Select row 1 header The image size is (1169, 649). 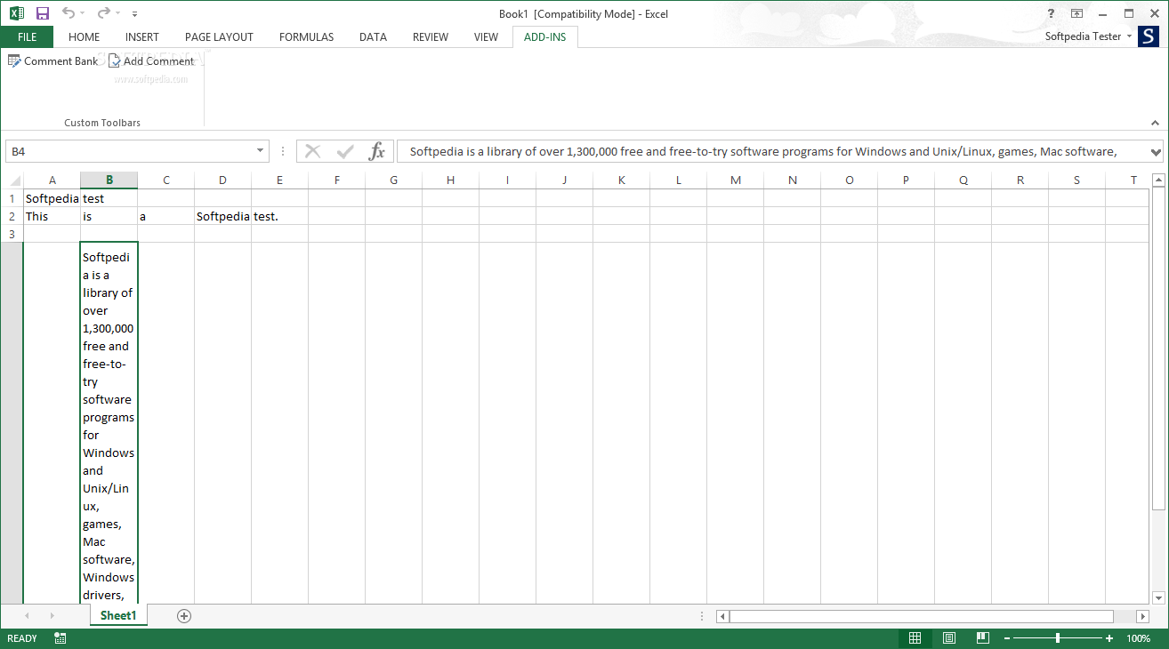coord(12,198)
